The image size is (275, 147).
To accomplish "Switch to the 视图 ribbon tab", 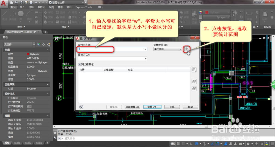I will (51, 7).
